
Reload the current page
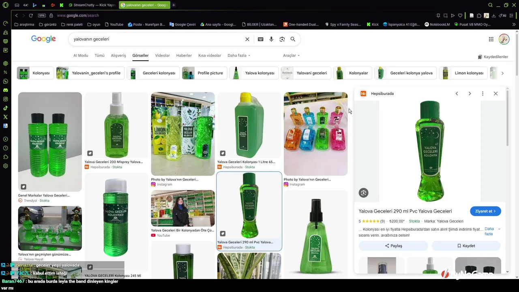tap(31, 15)
